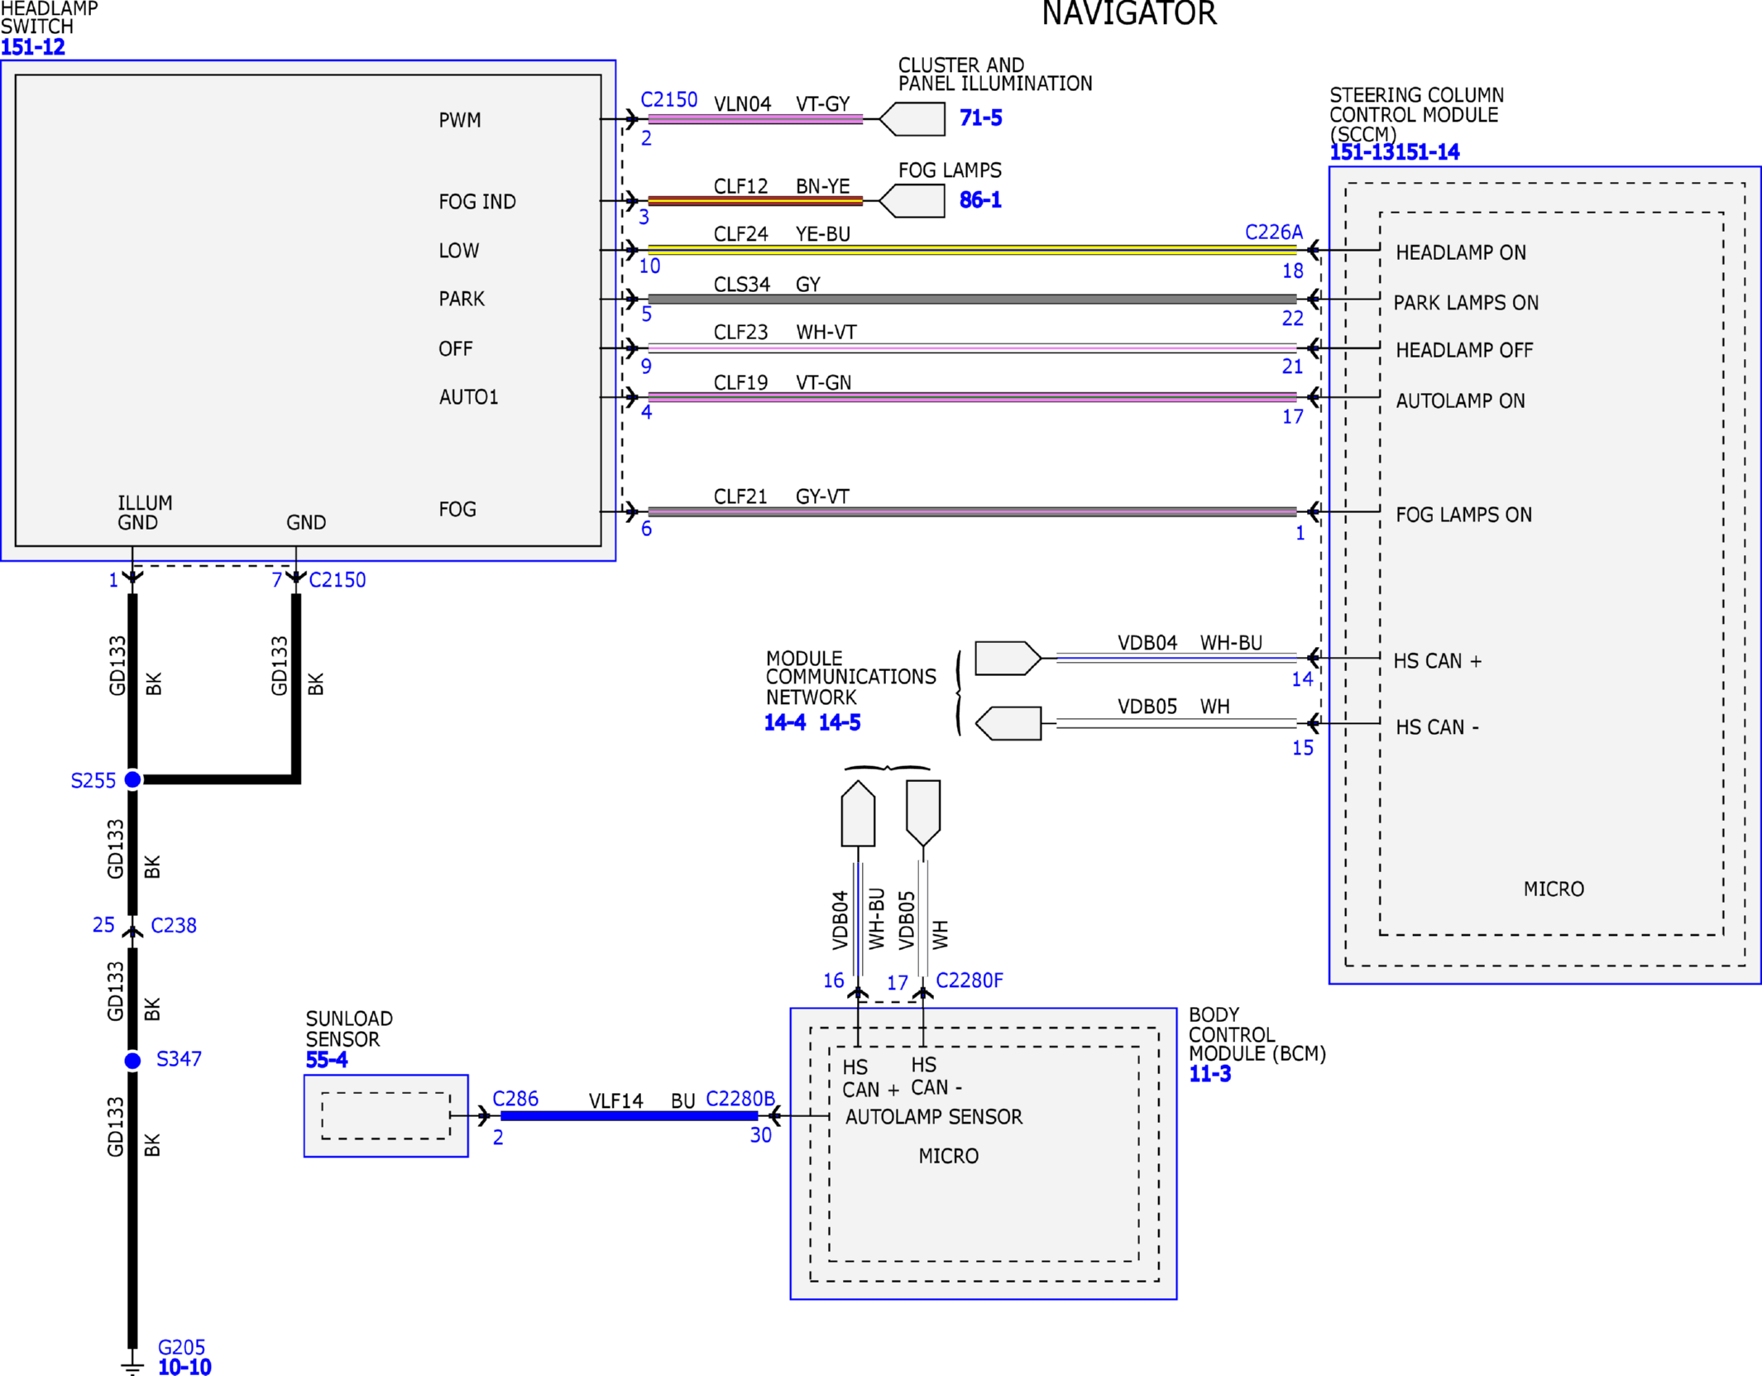This screenshot has height=1376, width=1762.
Task: Click the WH-VT wire color label
Action: coord(826,332)
